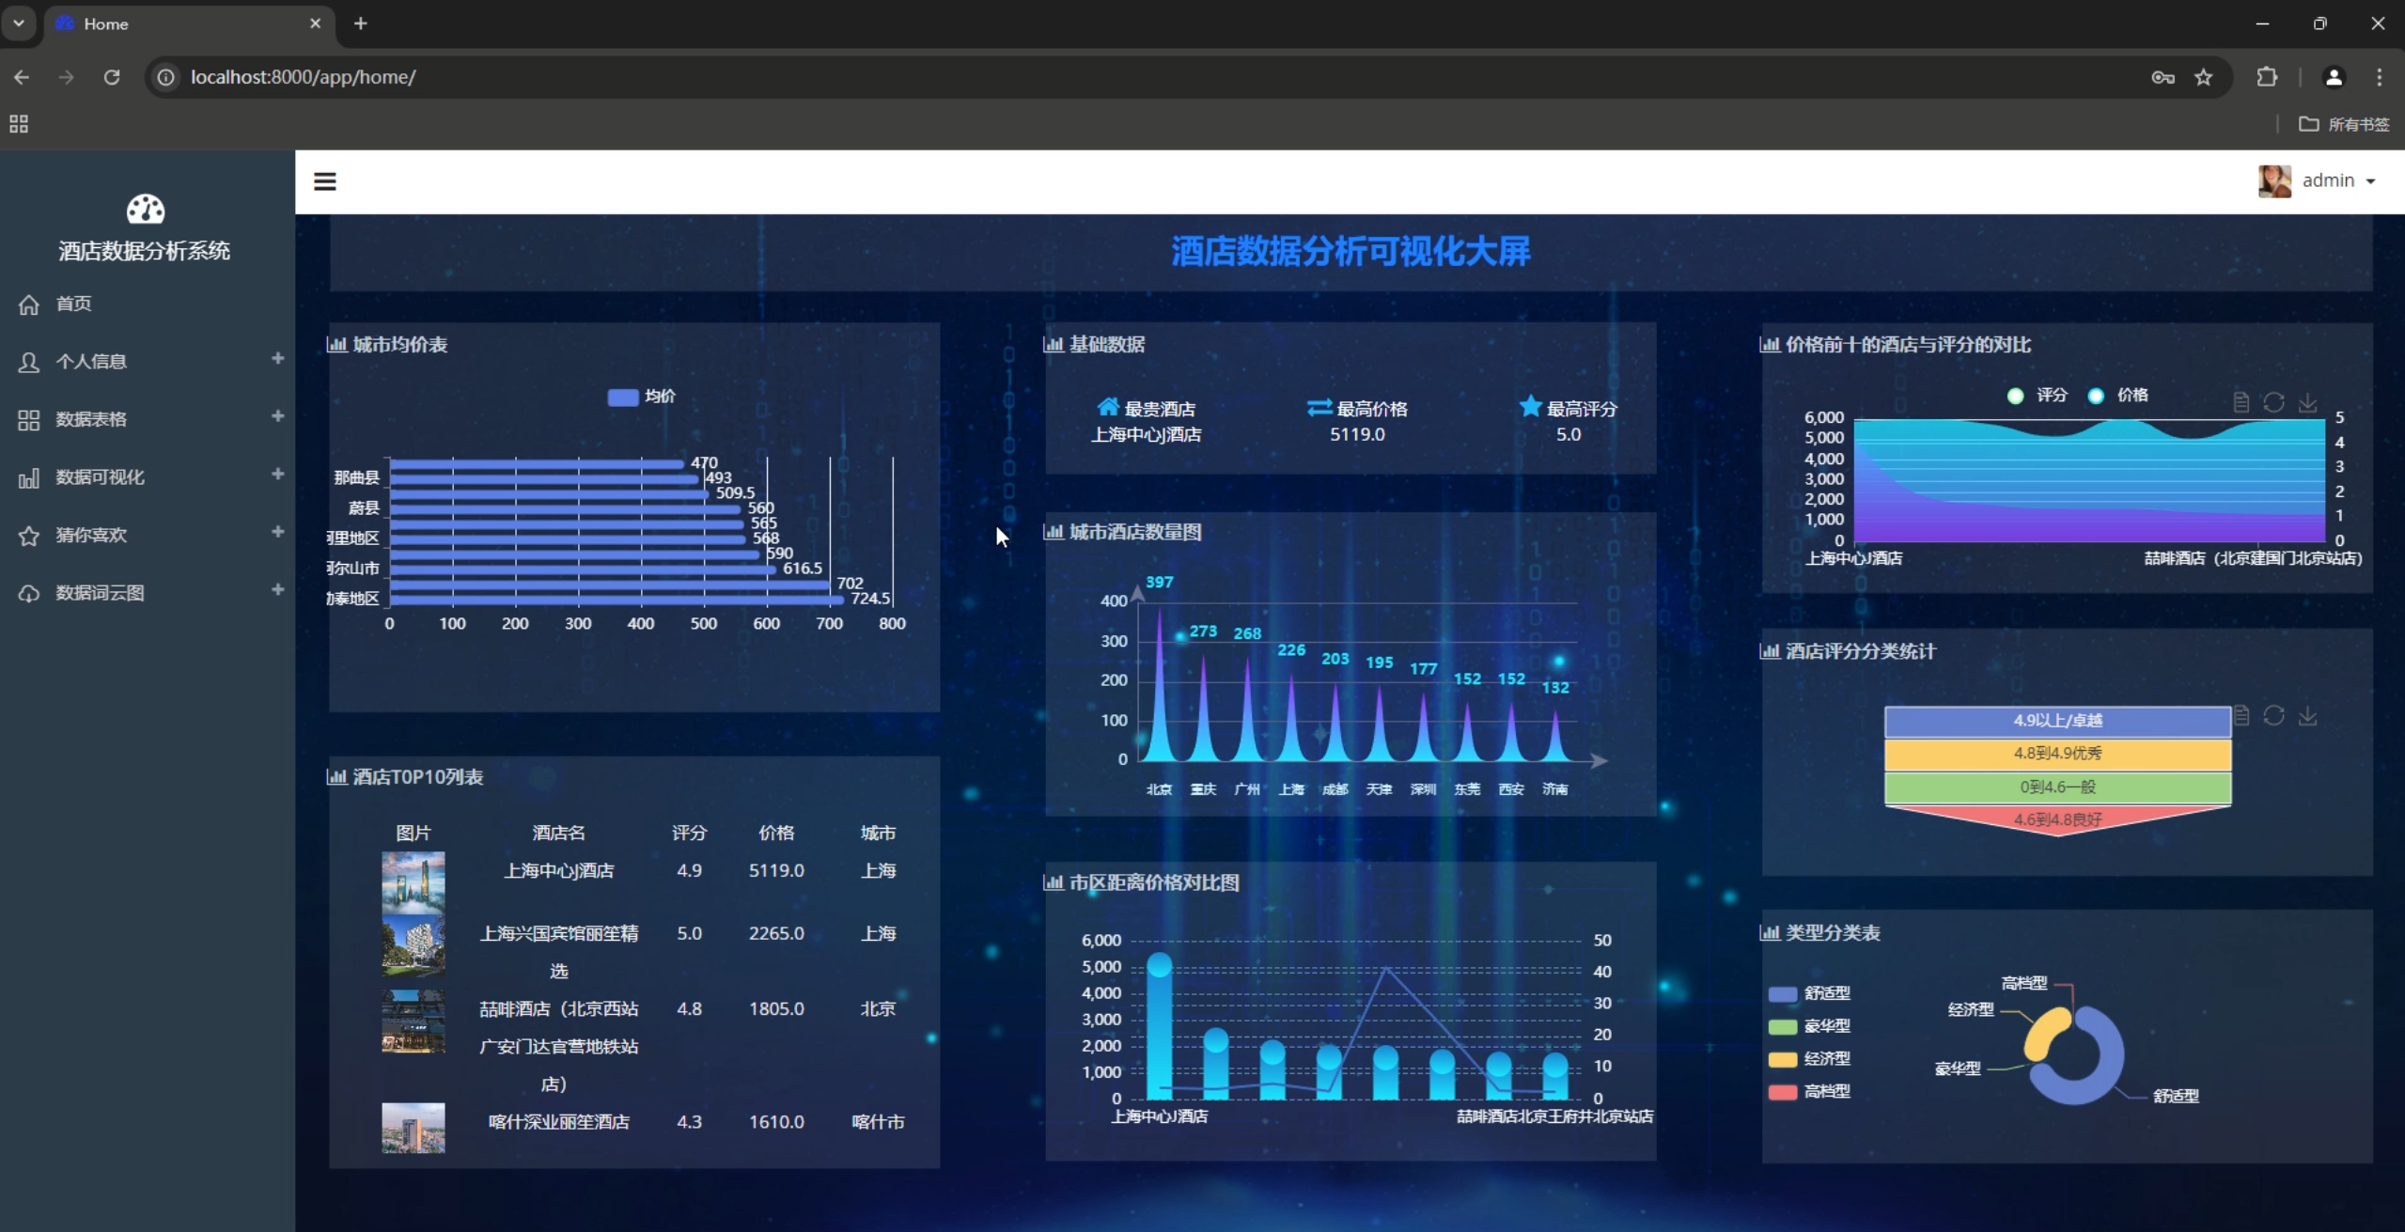
Task: Save rating funnel chart as image
Action: pos(2307,716)
